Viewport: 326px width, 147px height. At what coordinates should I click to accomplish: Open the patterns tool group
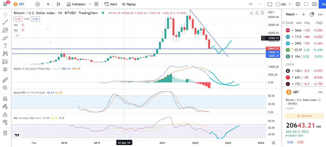(x=5, y=53)
